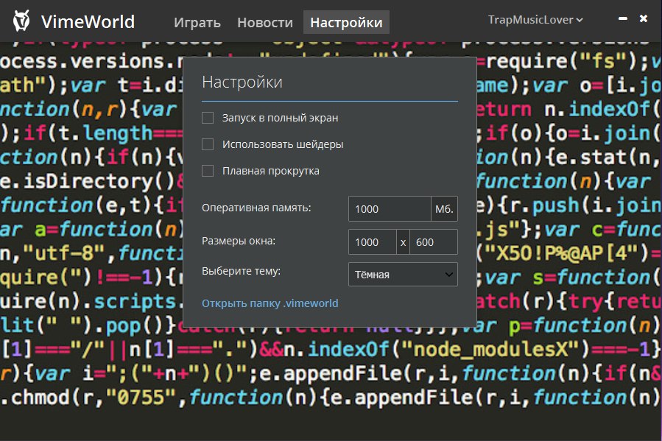
Task: Click the Выберите тему label
Action: coord(241,271)
